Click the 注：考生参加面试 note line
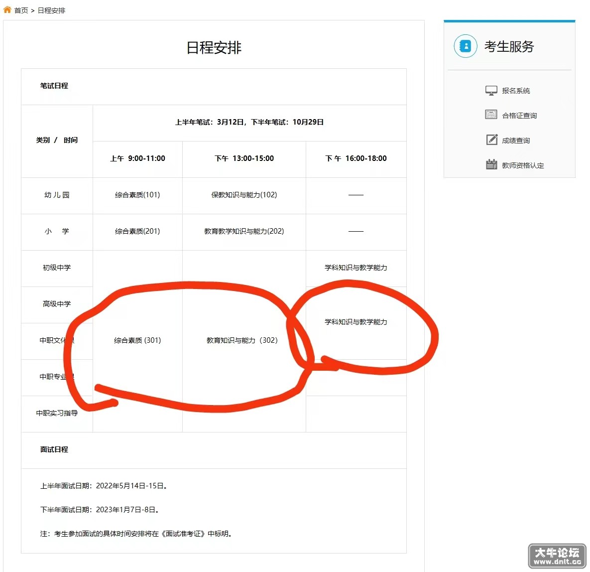This screenshot has height=572, width=590. pos(136,534)
